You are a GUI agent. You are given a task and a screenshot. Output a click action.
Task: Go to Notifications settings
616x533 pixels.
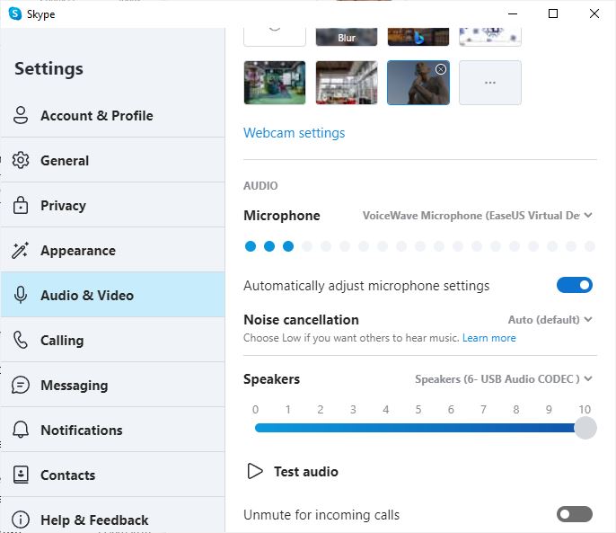point(113,430)
